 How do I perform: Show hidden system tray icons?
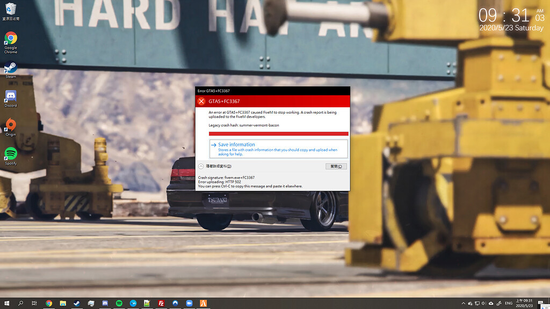[x=464, y=304]
